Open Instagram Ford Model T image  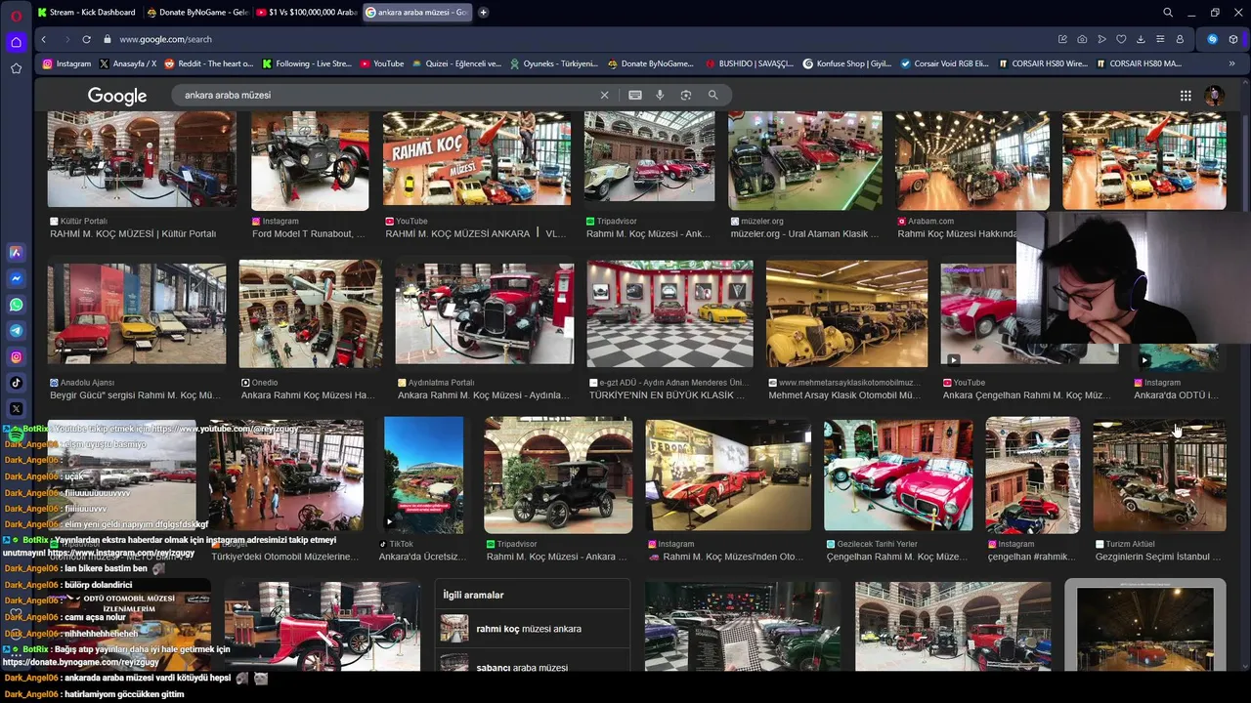pos(310,160)
